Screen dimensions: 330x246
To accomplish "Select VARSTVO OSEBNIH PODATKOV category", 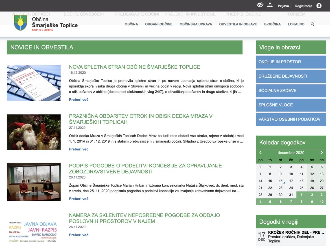I will [291, 119].
